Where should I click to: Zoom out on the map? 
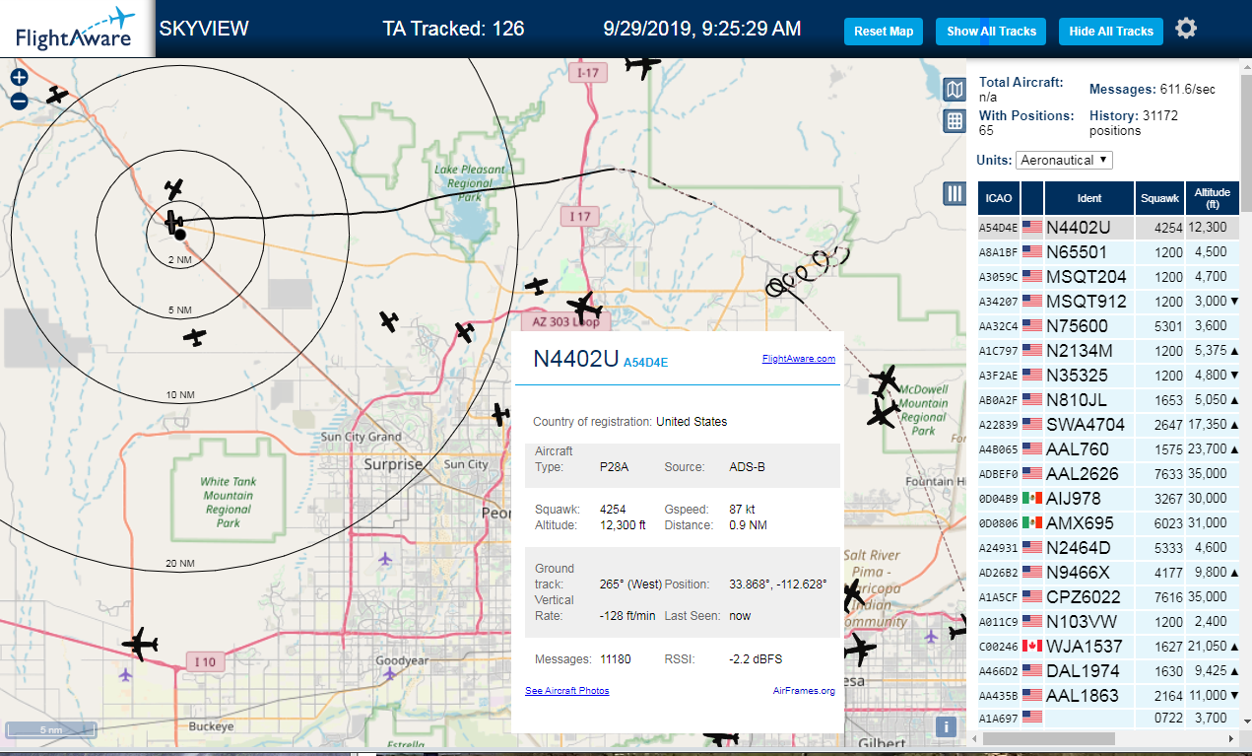pos(19,101)
